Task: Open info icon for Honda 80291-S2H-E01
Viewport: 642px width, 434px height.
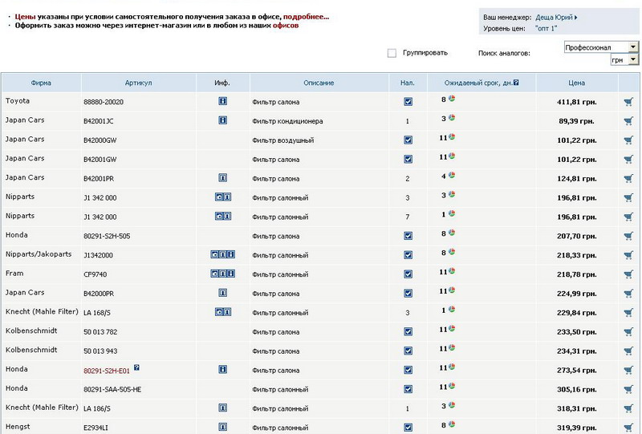Action: (x=223, y=369)
